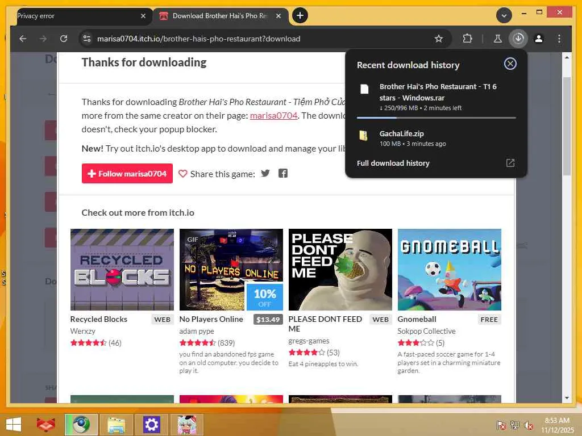Click the scrollbar down arrow
The height and width of the screenshot is (436, 582).
(x=567, y=398)
